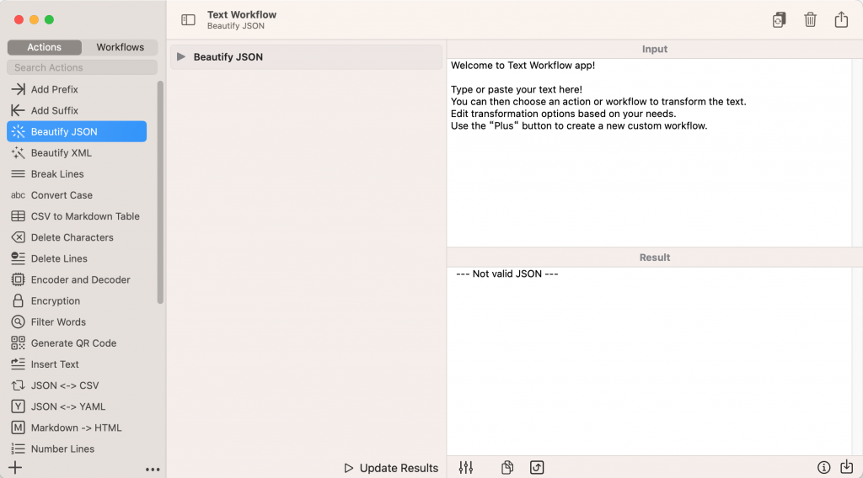Click the Input panel header
This screenshot has height=478, width=863.
[x=654, y=49]
